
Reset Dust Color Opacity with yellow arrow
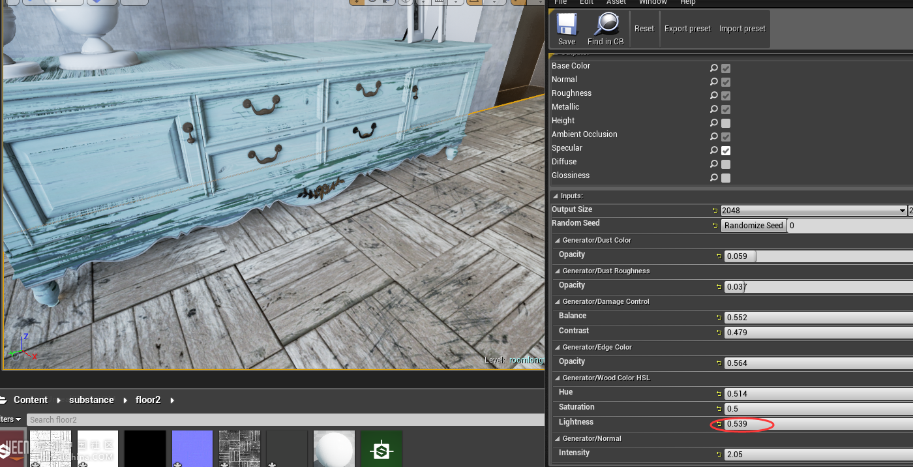719,256
